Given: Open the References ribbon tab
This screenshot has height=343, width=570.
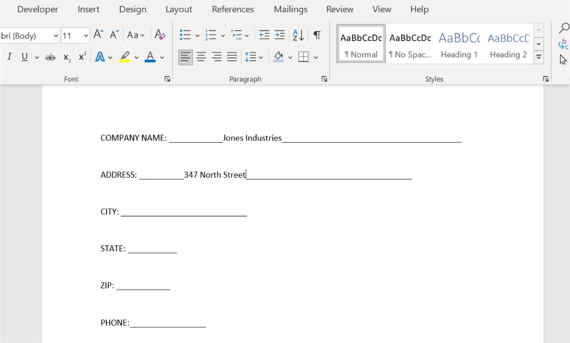Looking at the screenshot, I should point(232,9).
